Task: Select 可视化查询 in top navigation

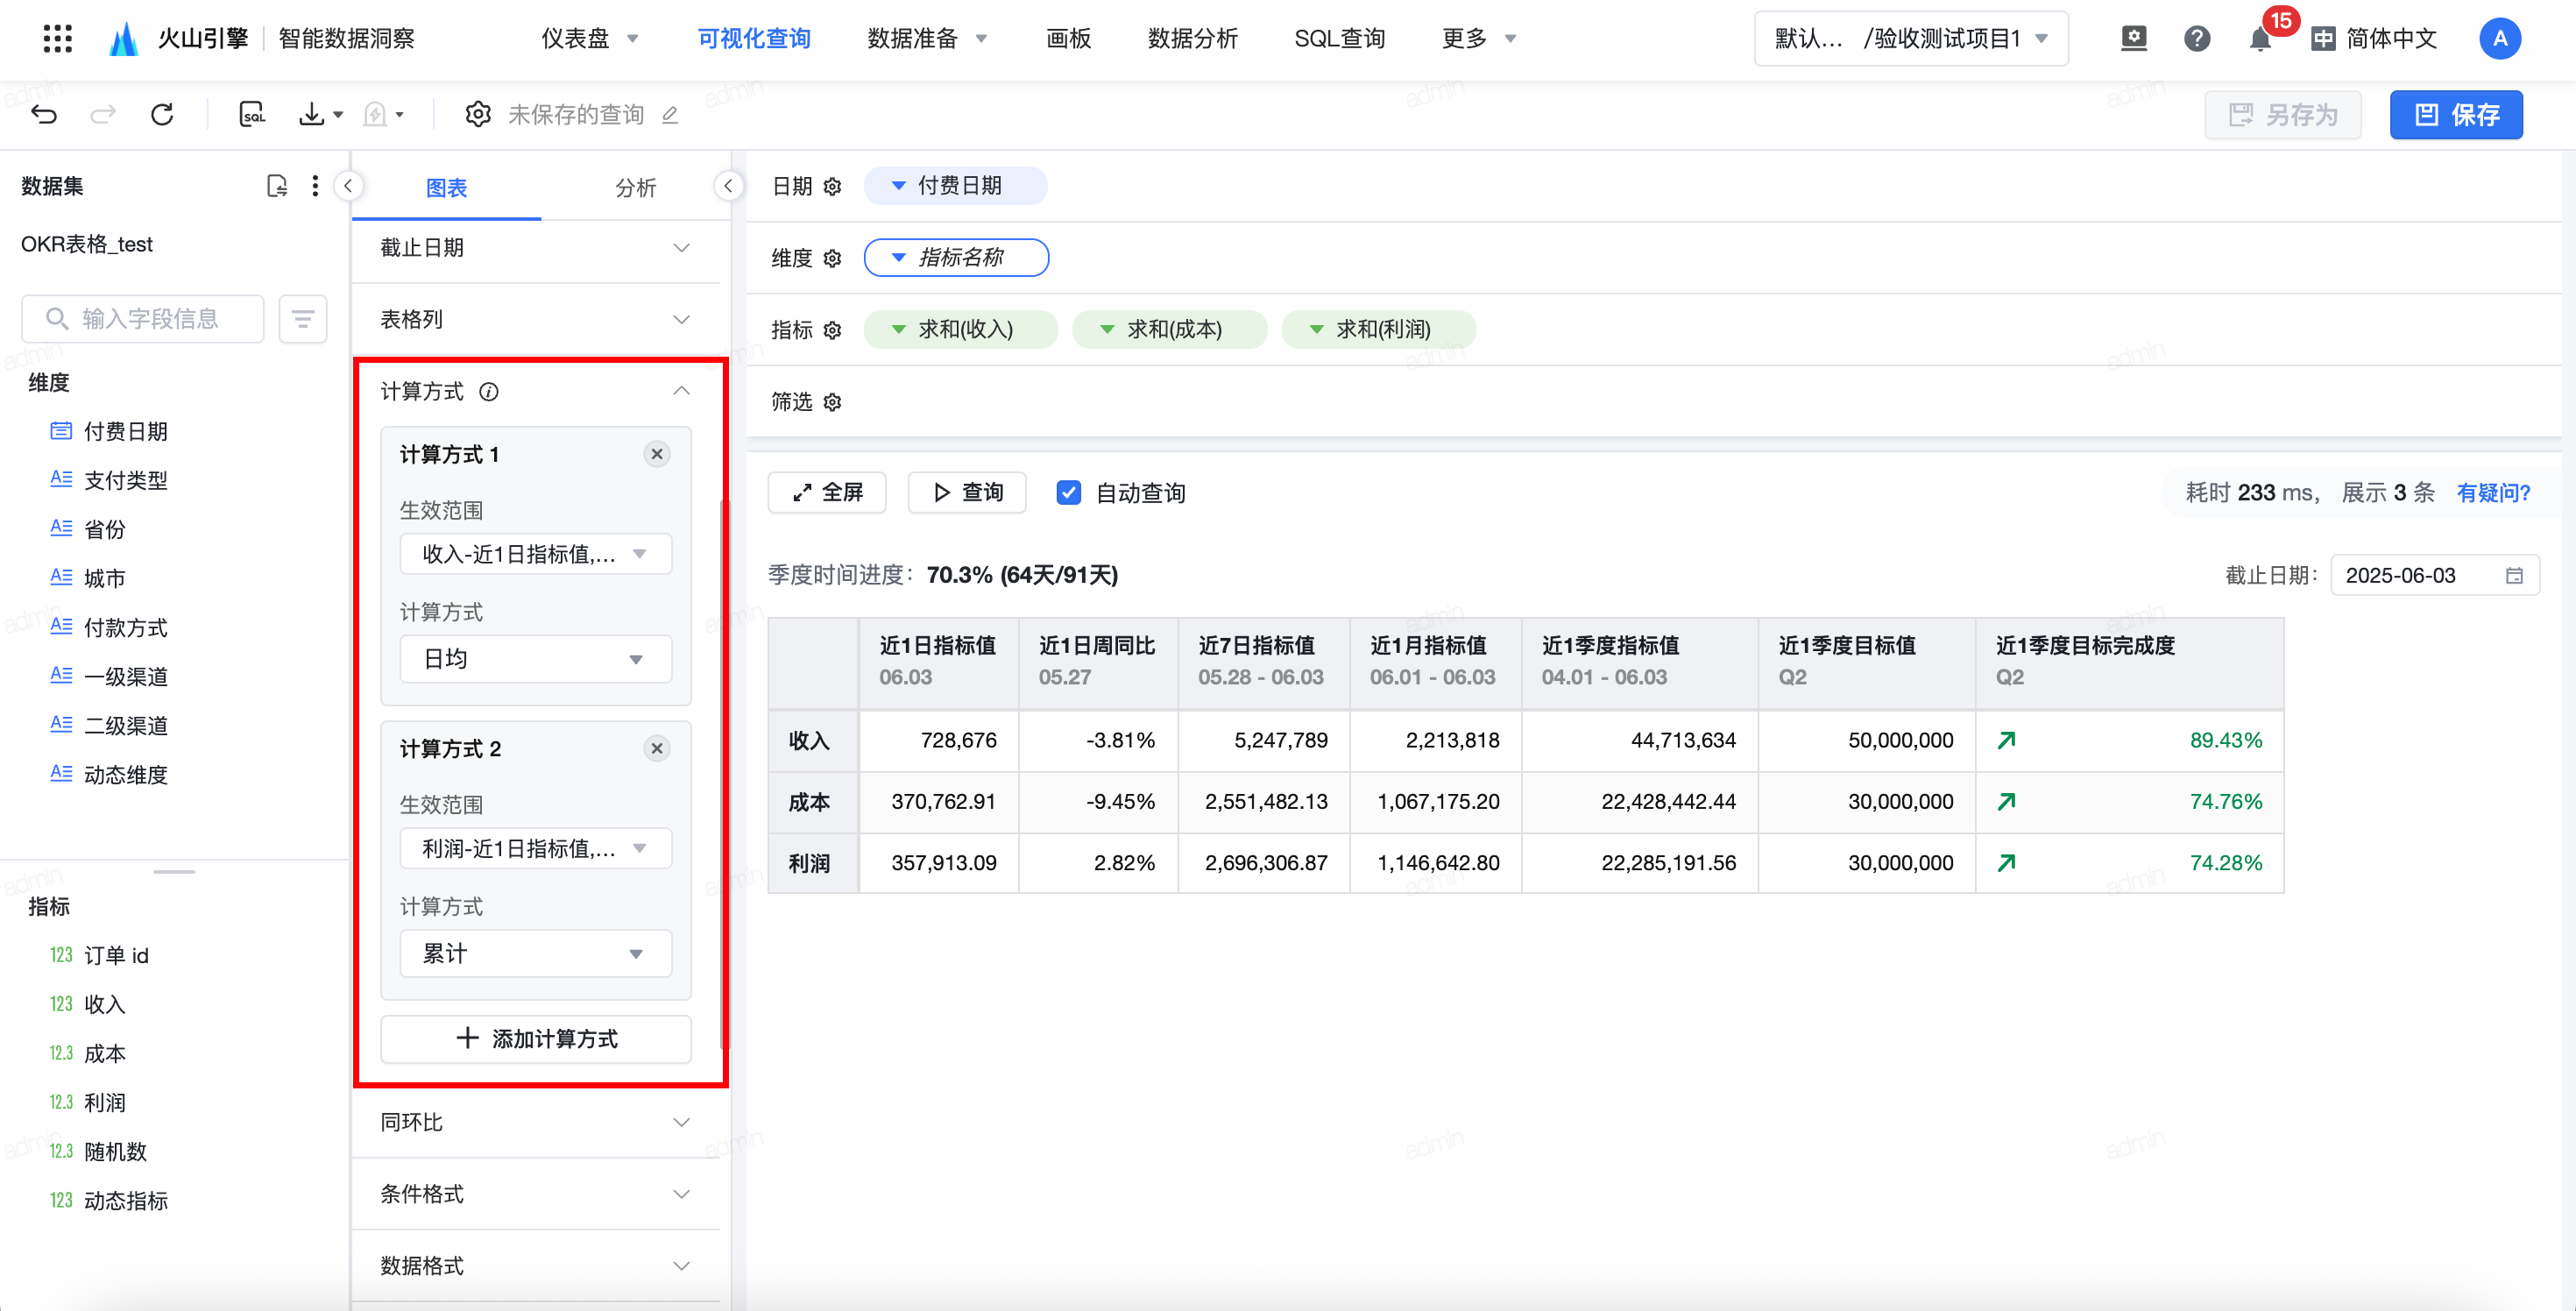Action: click(754, 39)
